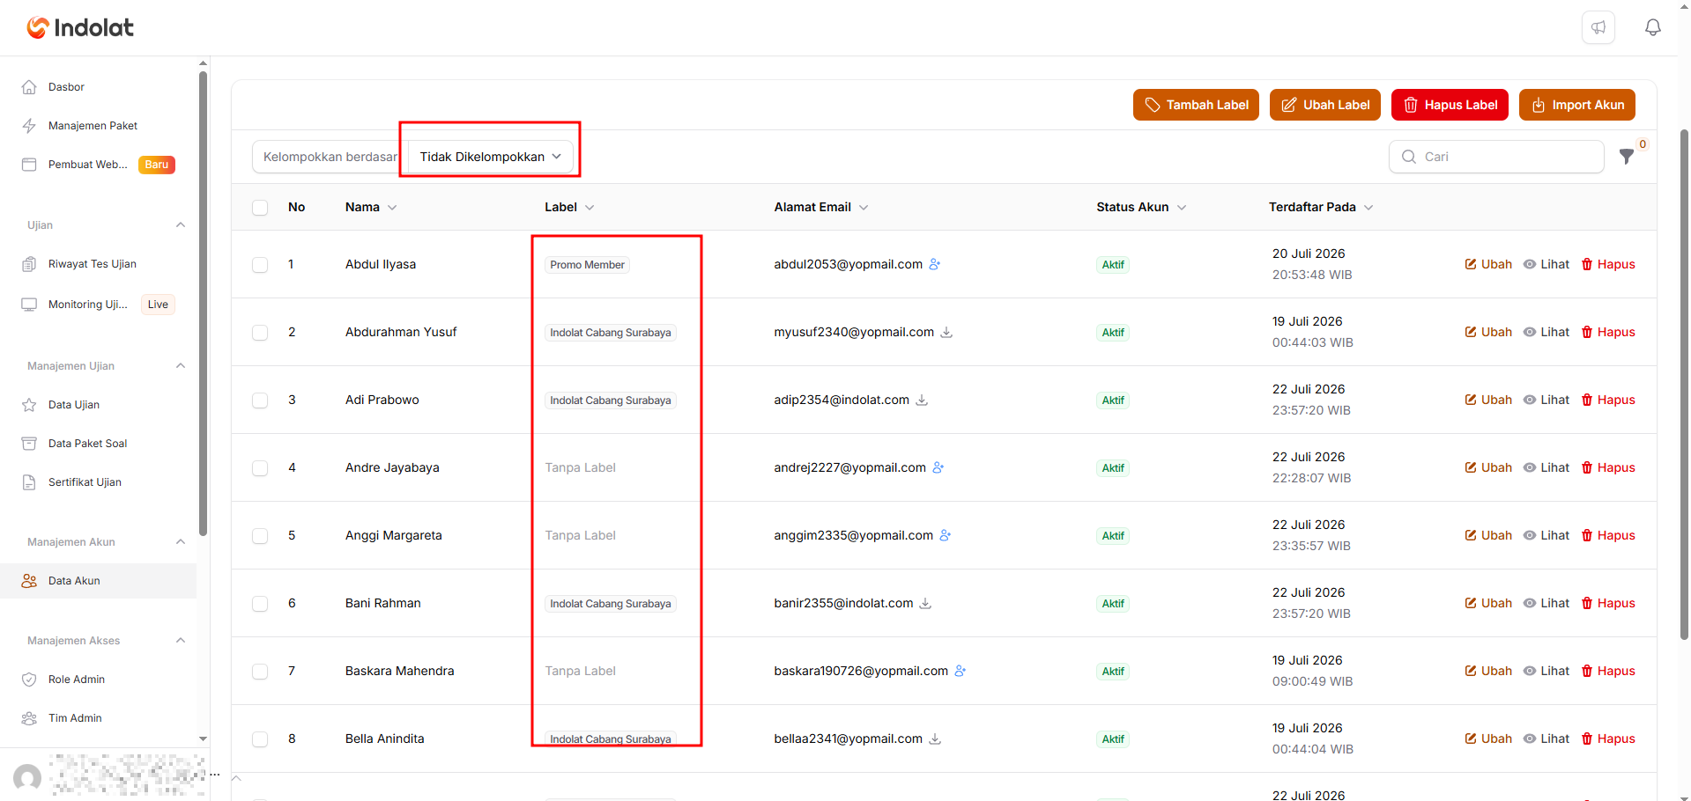Click the Ubah Label button

[1324, 105]
